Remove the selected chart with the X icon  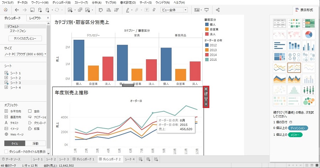tap(206, 89)
